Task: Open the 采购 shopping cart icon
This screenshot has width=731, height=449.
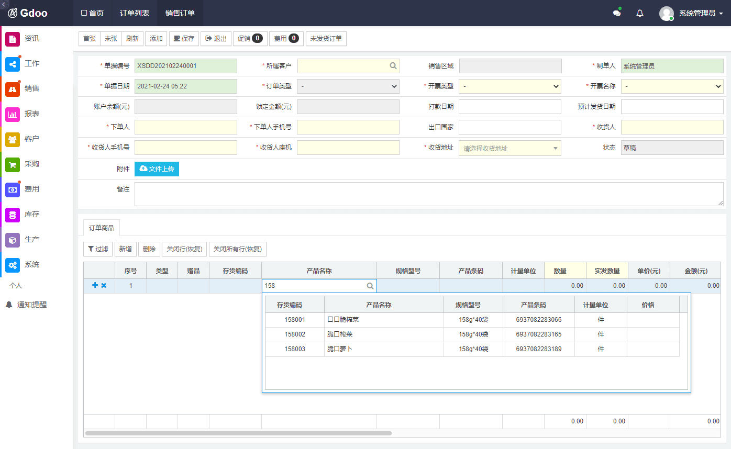Action: click(x=13, y=164)
